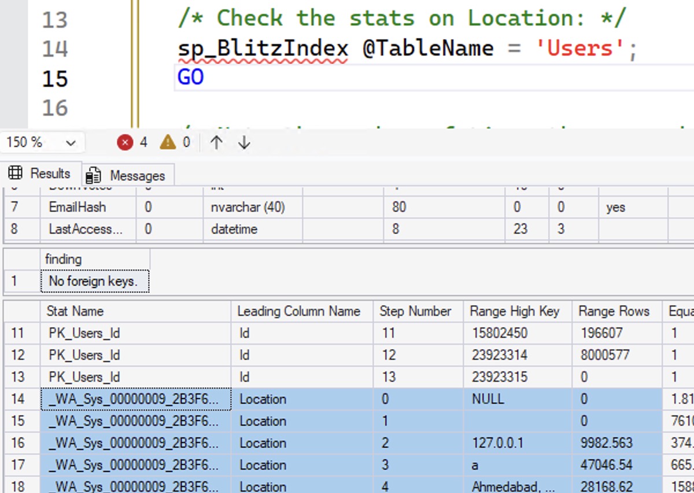Select the 23923314 Range High Key cell
This screenshot has width=694, height=493.
499,355
